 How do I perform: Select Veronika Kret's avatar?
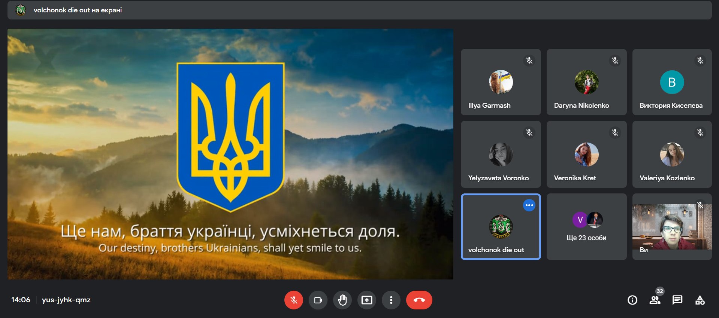coord(586,154)
